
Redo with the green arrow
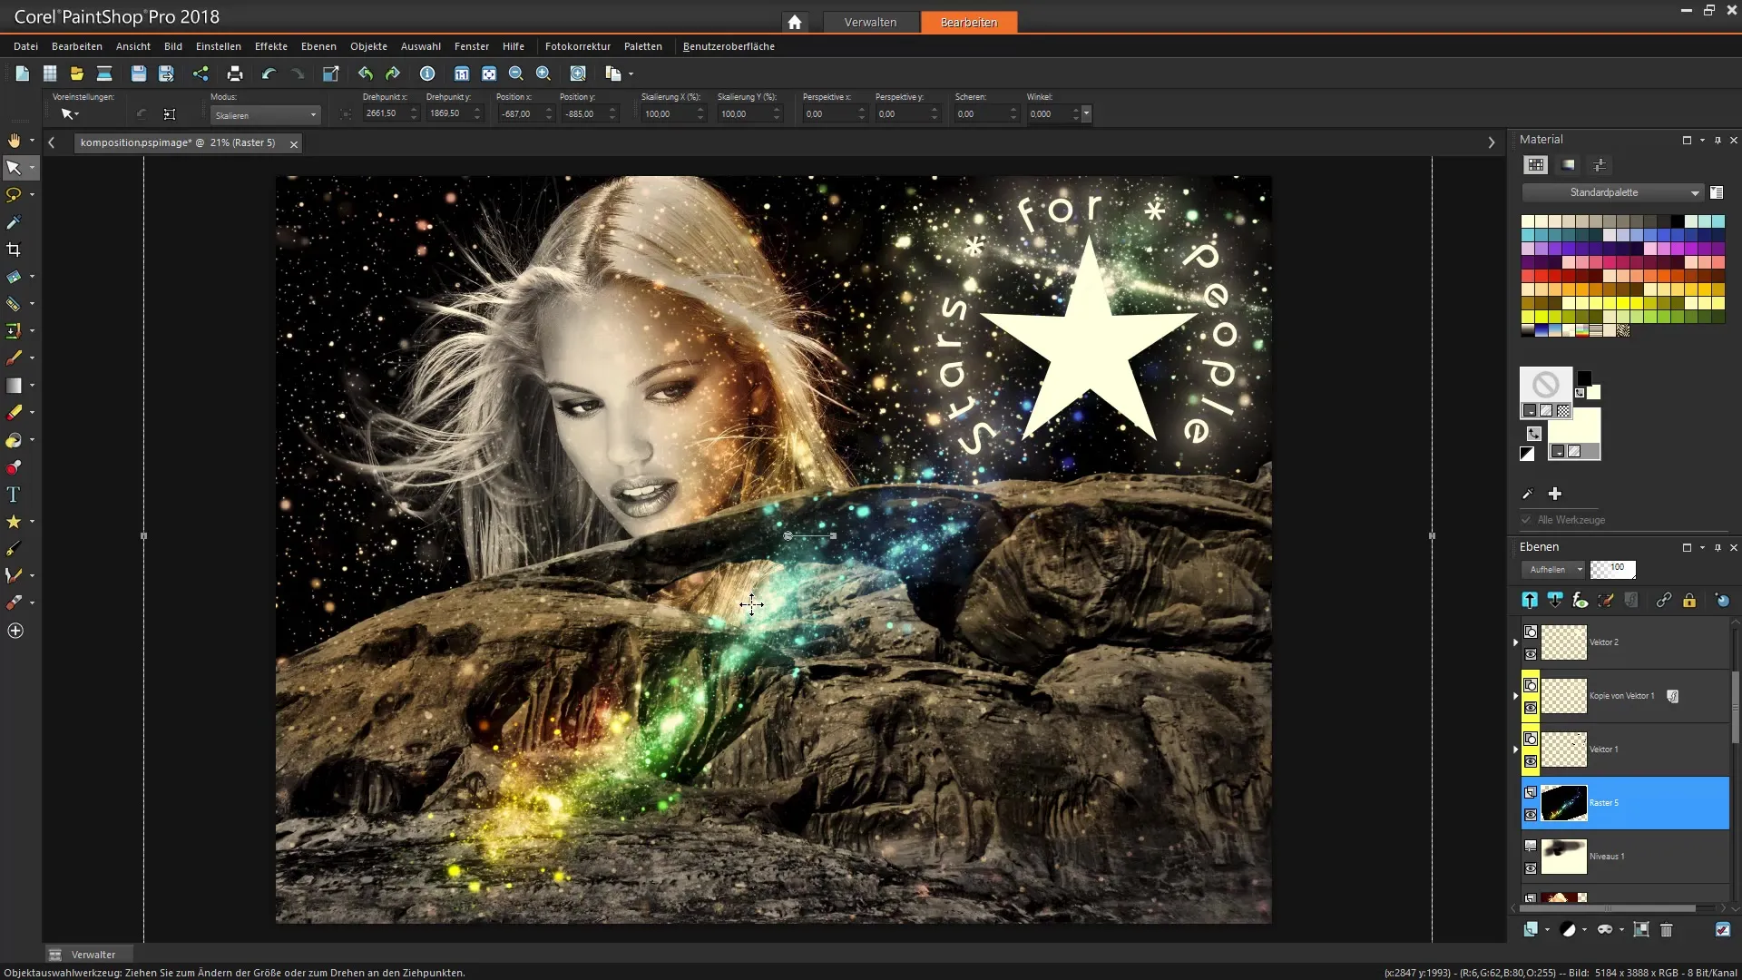pyautogui.click(x=393, y=73)
